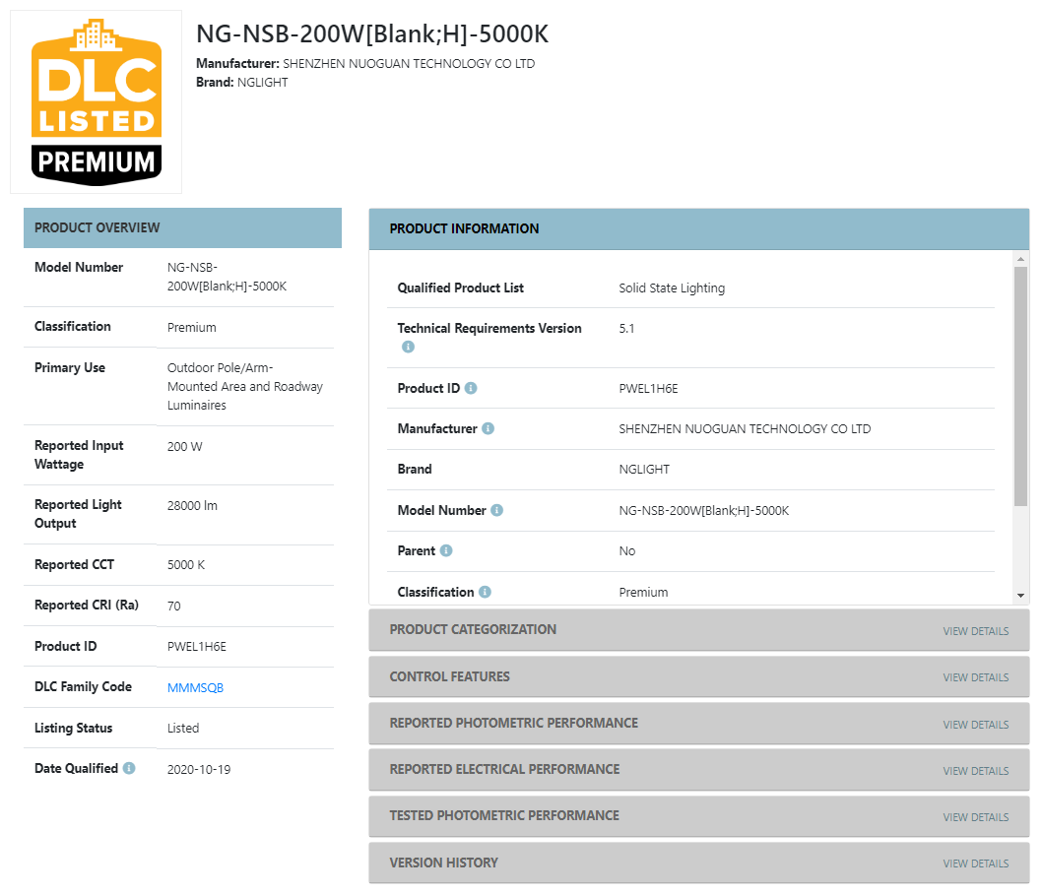The height and width of the screenshot is (895, 1043).
Task: Click the 'Listed' listing status value
Action: pyautogui.click(x=183, y=729)
